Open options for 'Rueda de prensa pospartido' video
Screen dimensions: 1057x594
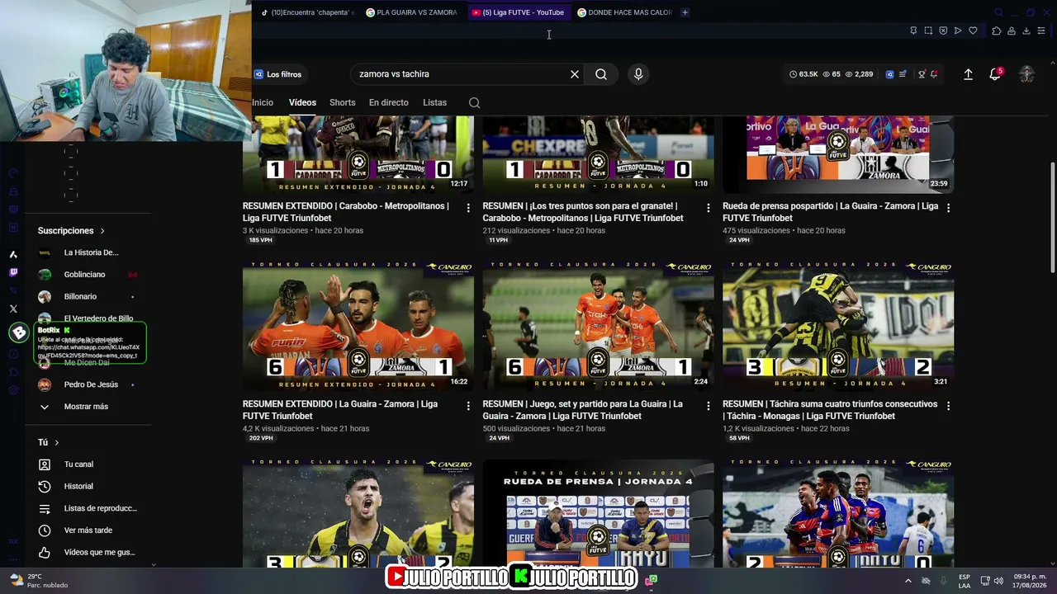coord(948,208)
